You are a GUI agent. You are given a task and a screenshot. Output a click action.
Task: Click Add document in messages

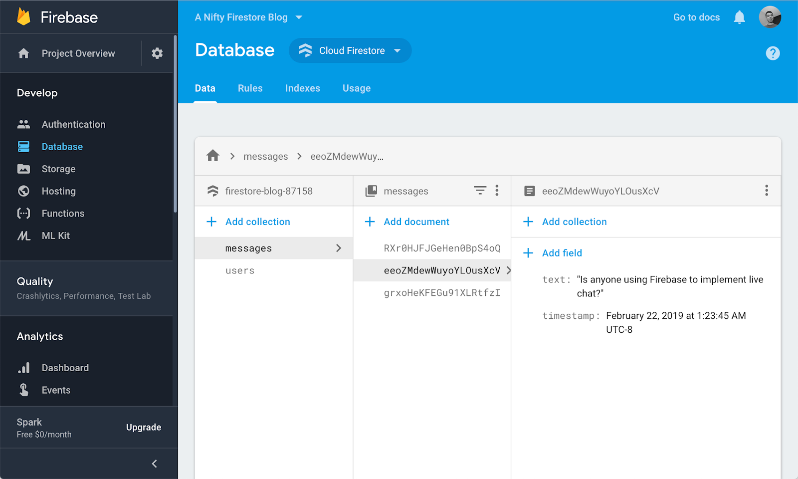[x=407, y=222]
